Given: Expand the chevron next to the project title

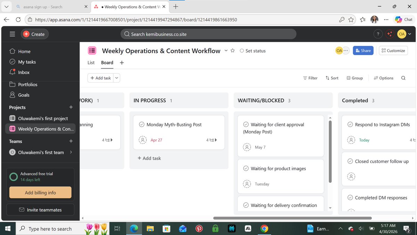Looking at the screenshot, I should (226, 51).
